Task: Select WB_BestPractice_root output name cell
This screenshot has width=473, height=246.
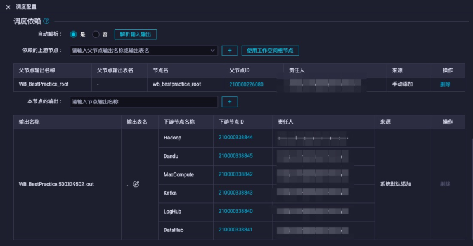Action: coord(44,84)
